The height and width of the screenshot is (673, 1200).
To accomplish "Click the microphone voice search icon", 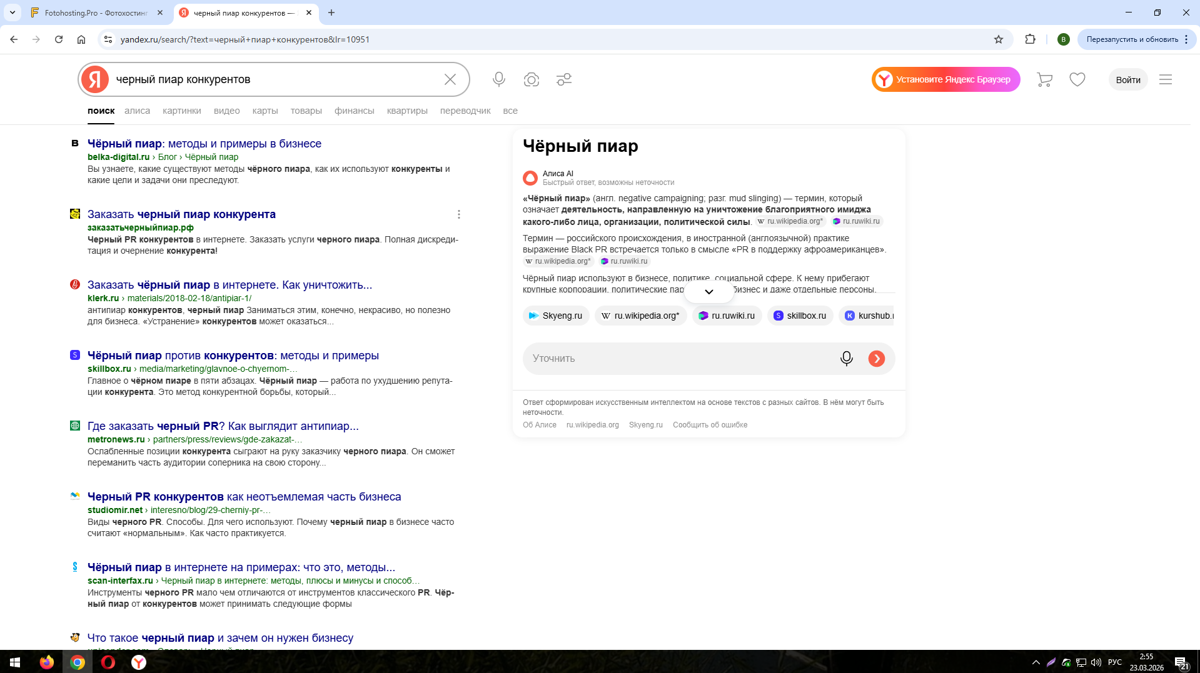I will tap(498, 79).
